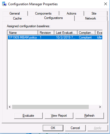The image size is (110, 134).
Task: Click the Last Evaluation column header
Action: [x=66, y=33]
